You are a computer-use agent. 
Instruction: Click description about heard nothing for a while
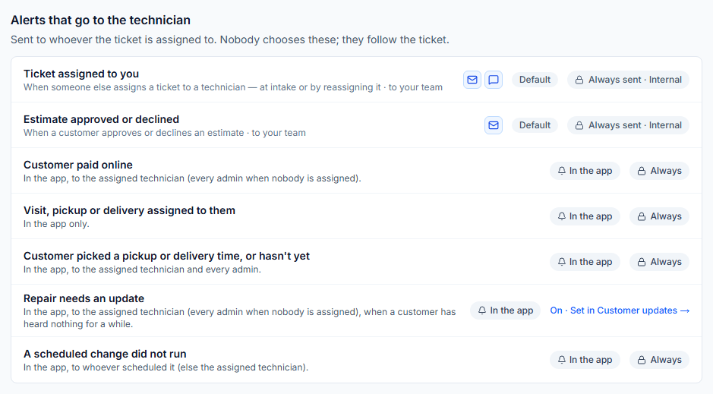[x=240, y=318]
